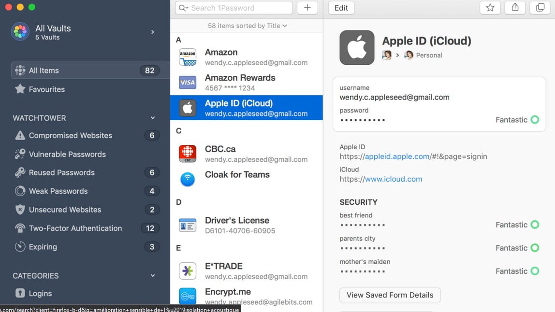Click the Expiring count badge 3
Screen dimensions: 555x312
[x=152, y=247]
